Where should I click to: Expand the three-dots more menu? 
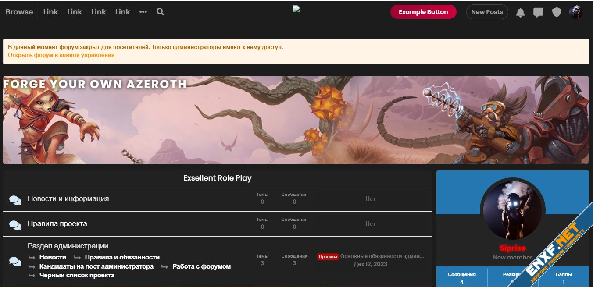[x=143, y=12]
